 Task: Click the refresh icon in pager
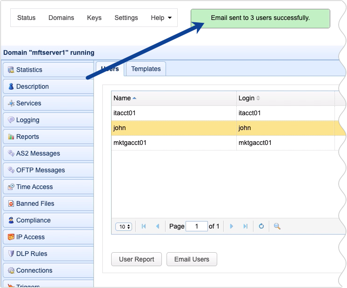(261, 226)
